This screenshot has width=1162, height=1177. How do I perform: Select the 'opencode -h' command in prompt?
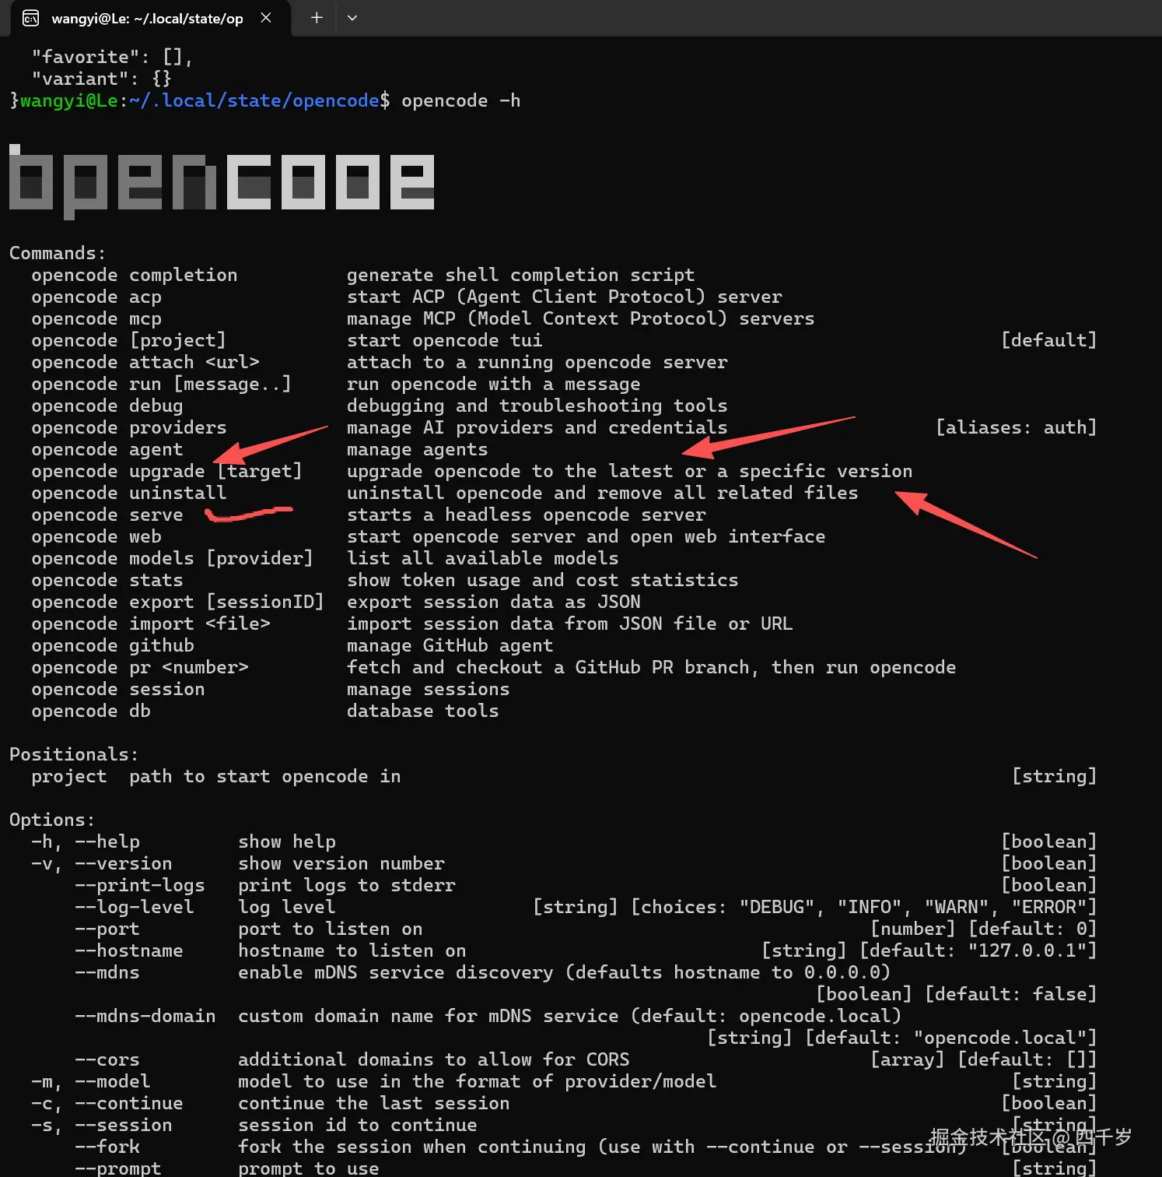[x=460, y=100]
